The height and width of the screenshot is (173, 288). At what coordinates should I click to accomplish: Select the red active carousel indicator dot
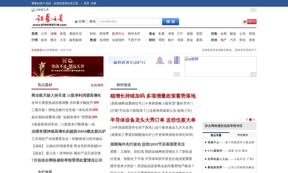click(250, 120)
